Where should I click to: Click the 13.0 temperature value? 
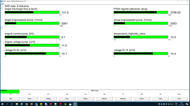click(173, 37)
